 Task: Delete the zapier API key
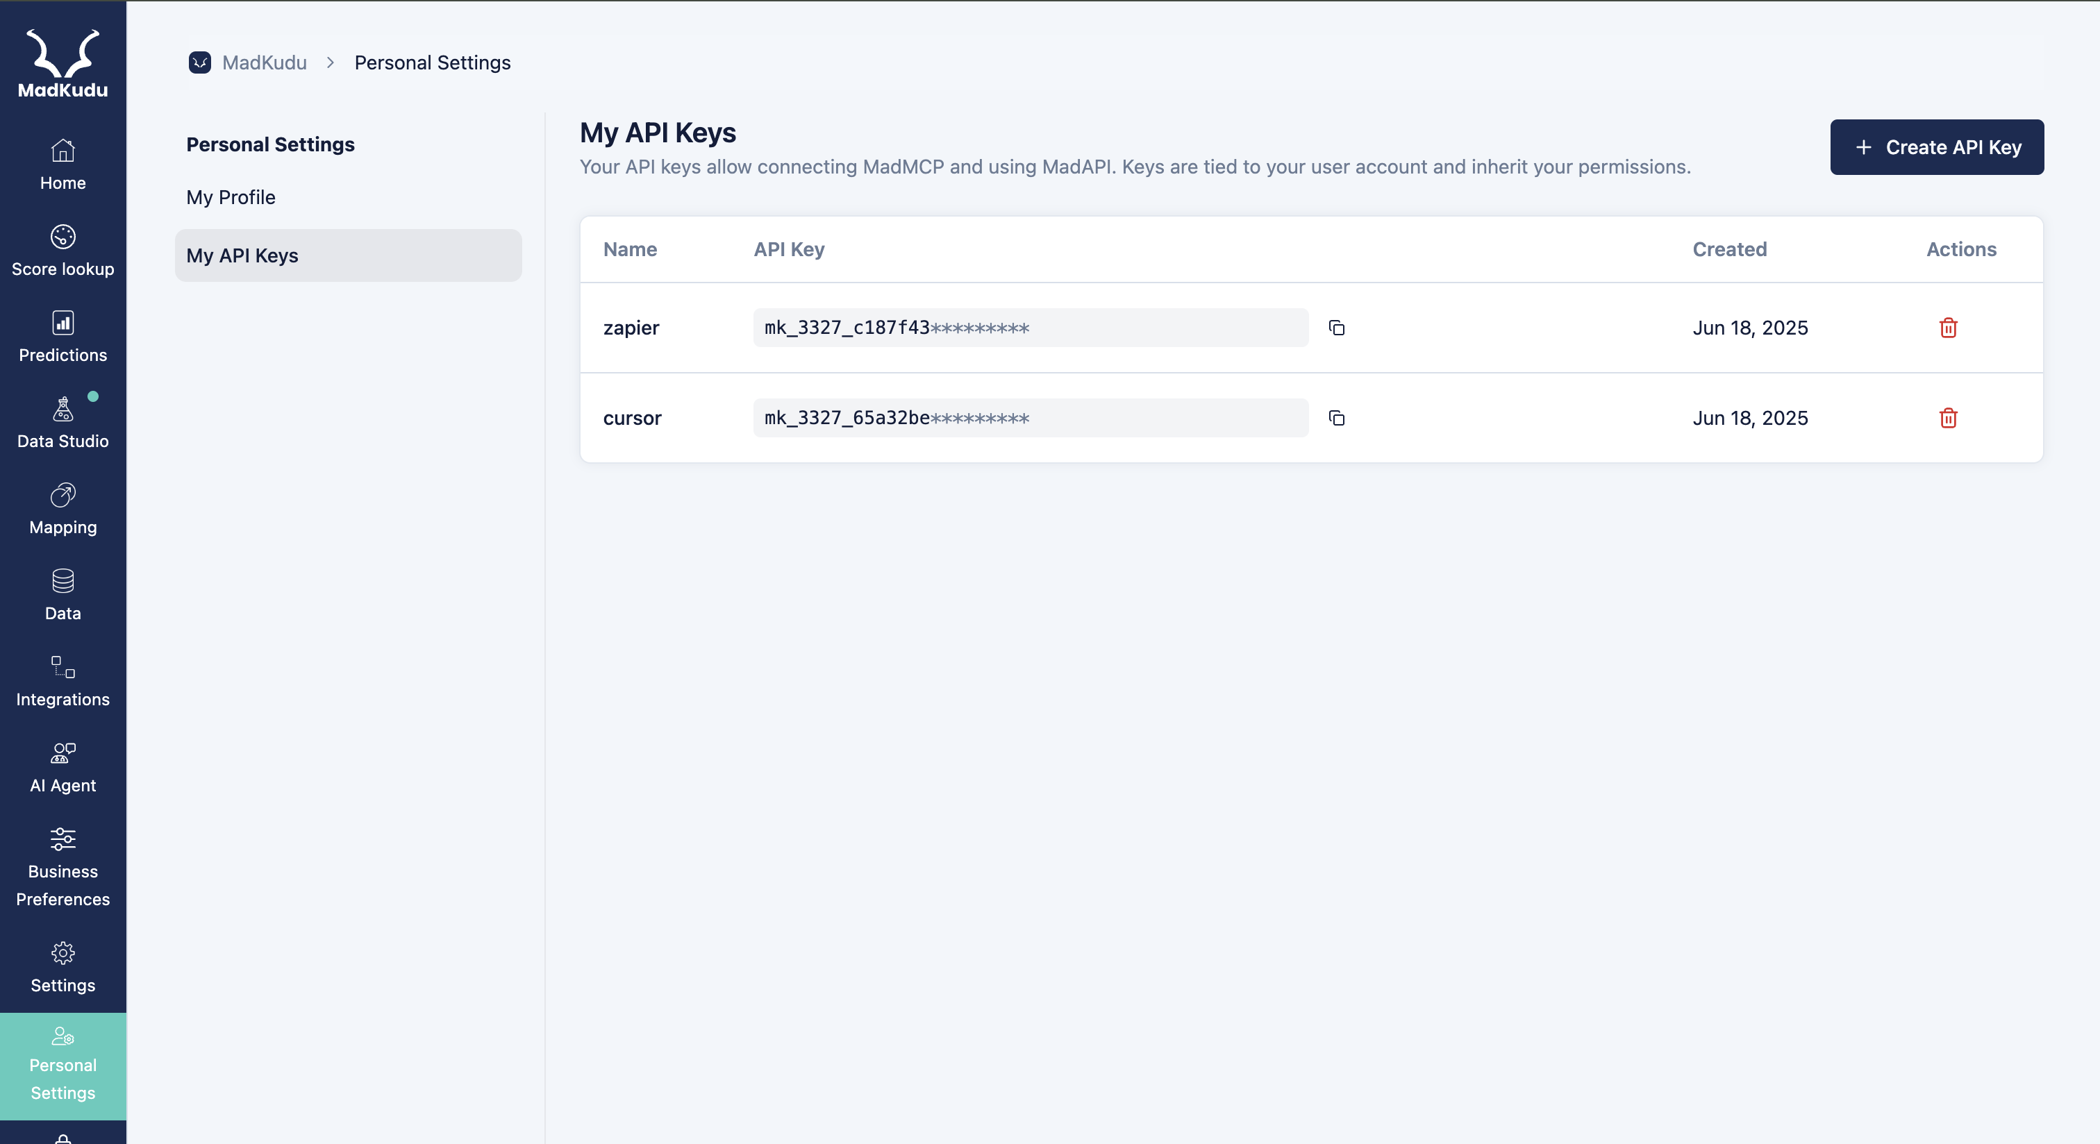1947,328
